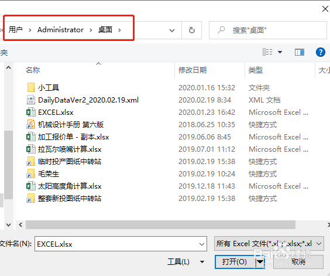
Task: Click Administrator in the breadcrumb path
Action: pyautogui.click(x=60, y=30)
